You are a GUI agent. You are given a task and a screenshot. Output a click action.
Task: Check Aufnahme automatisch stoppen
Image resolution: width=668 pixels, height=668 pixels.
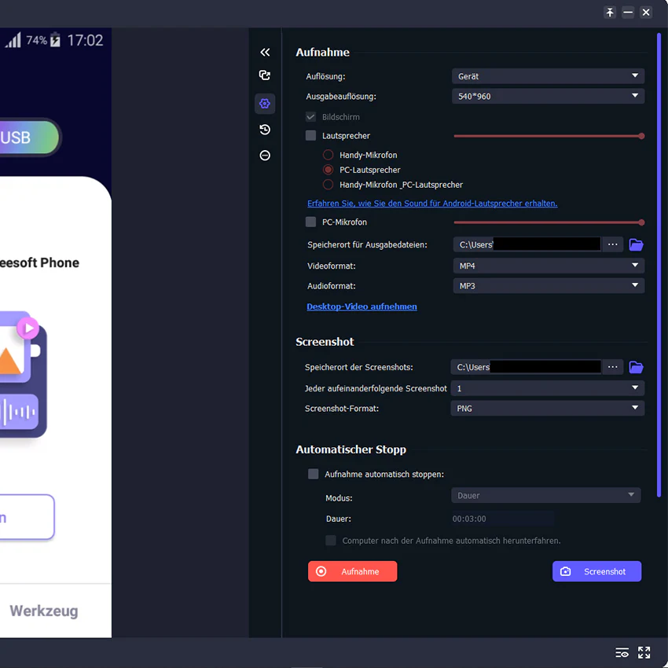pos(313,474)
